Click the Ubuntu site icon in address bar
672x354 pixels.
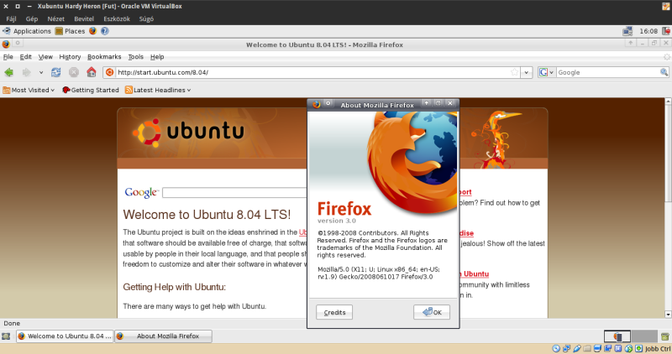(x=110, y=72)
